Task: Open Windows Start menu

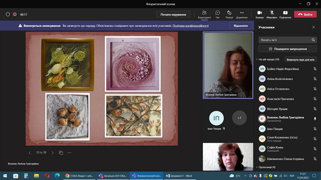Action: pyautogui.click(x=5, y=176)
